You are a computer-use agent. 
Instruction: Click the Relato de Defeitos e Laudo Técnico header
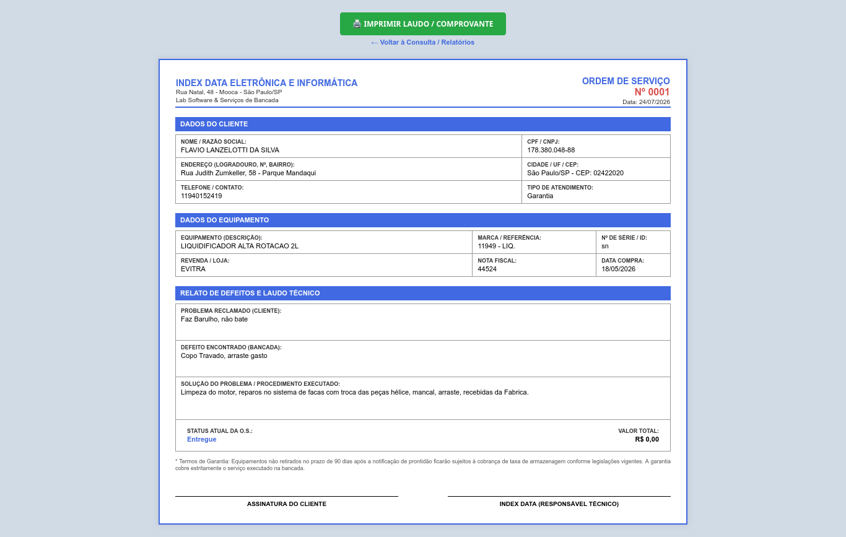(423, 293)
